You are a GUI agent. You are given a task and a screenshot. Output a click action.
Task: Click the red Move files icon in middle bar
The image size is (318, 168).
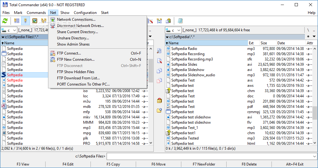coord(159,81)
